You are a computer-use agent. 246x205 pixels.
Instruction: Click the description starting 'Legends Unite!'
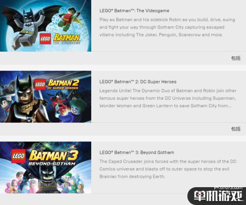click(x=168, y=98)
